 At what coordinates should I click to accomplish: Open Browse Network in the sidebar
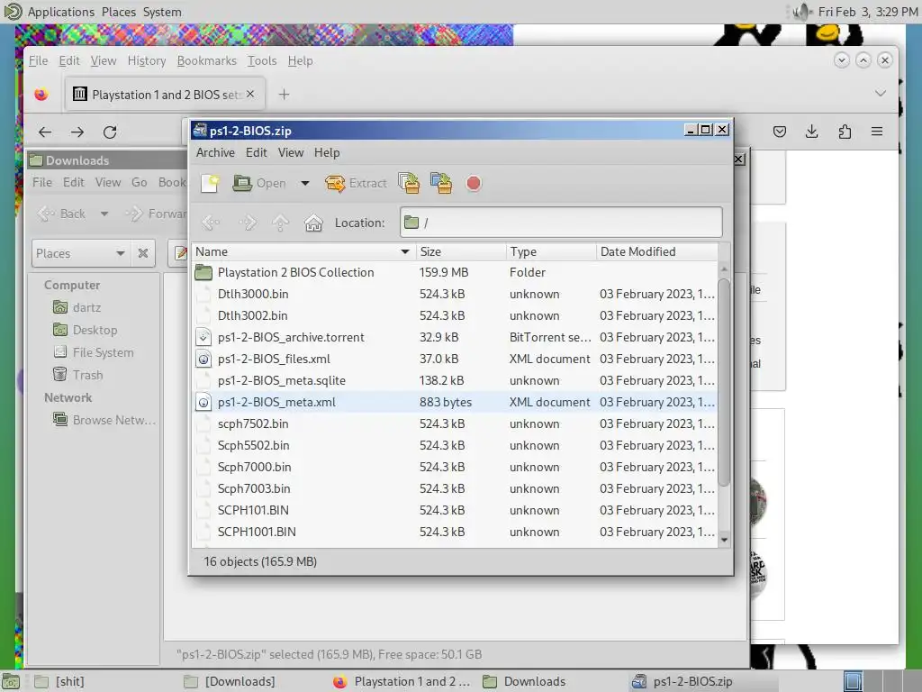(x=104, y=420)
